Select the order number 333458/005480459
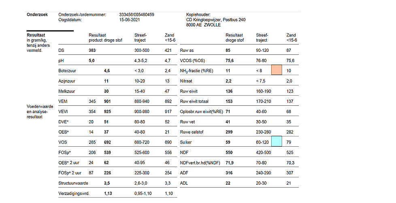This screenshot has width=396, height=203. pos(136,15)
